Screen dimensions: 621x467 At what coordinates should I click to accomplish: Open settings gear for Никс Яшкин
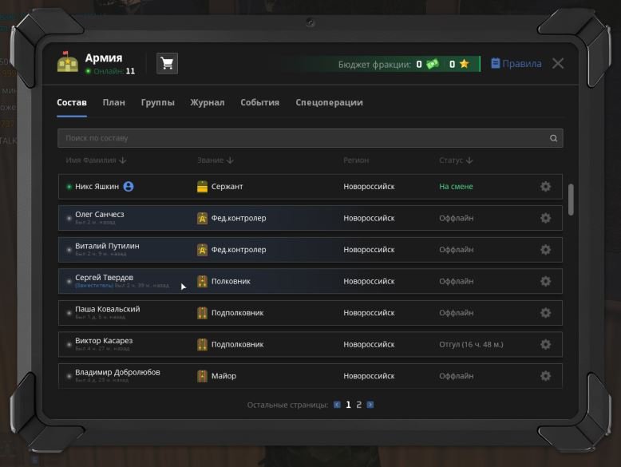(545, 187)
